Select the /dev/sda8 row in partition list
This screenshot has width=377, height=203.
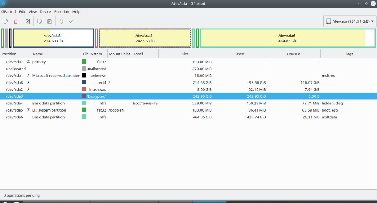(188, 83)
